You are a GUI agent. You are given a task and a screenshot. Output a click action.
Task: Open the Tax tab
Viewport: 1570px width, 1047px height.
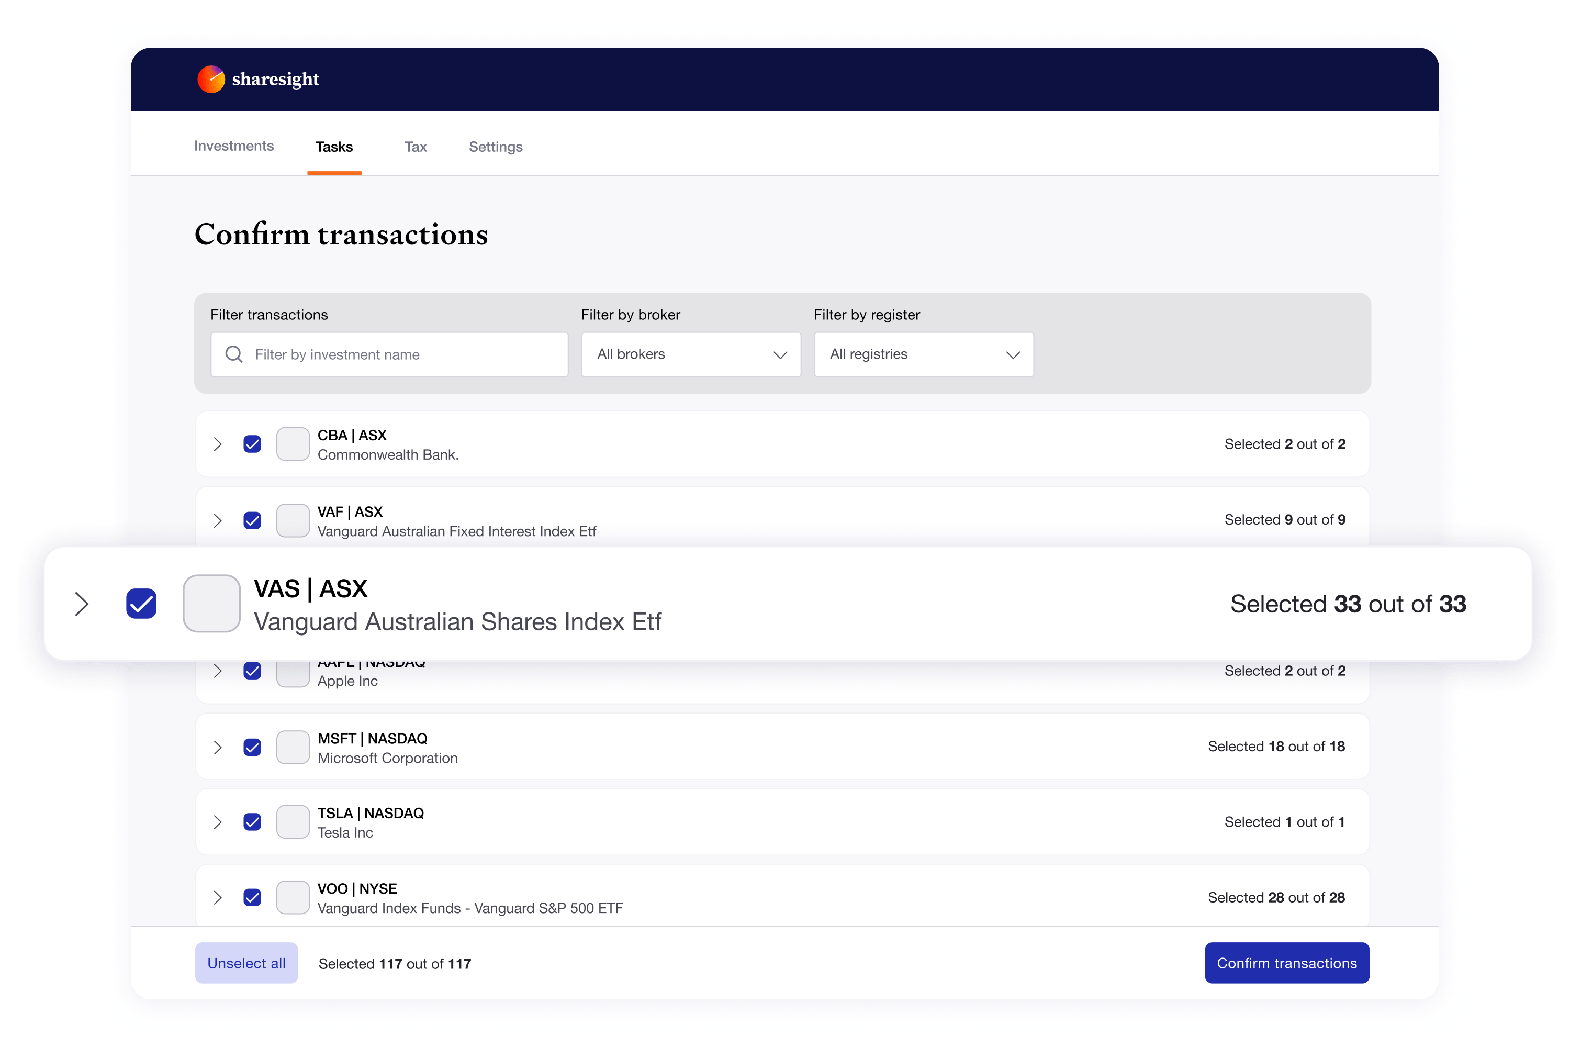(x=416, y=147)
